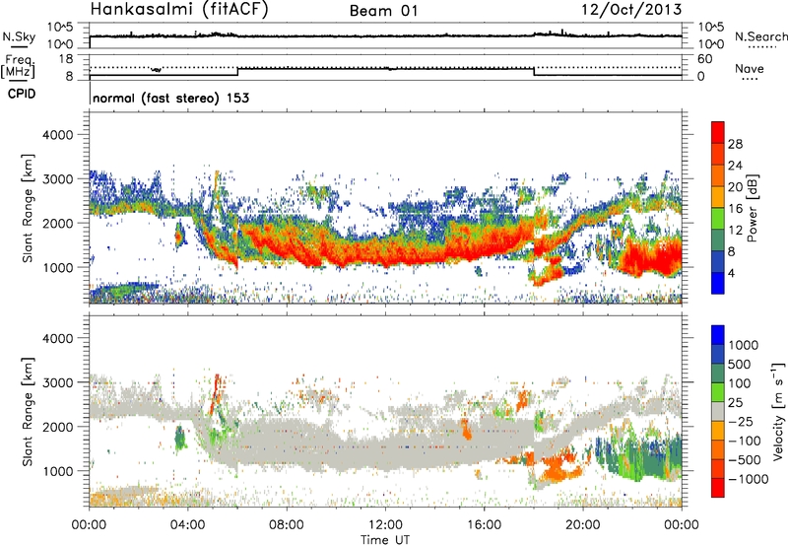Click the 'Freq. [MHz]' axis label
The image size is (788, 546).
(18, 66)
